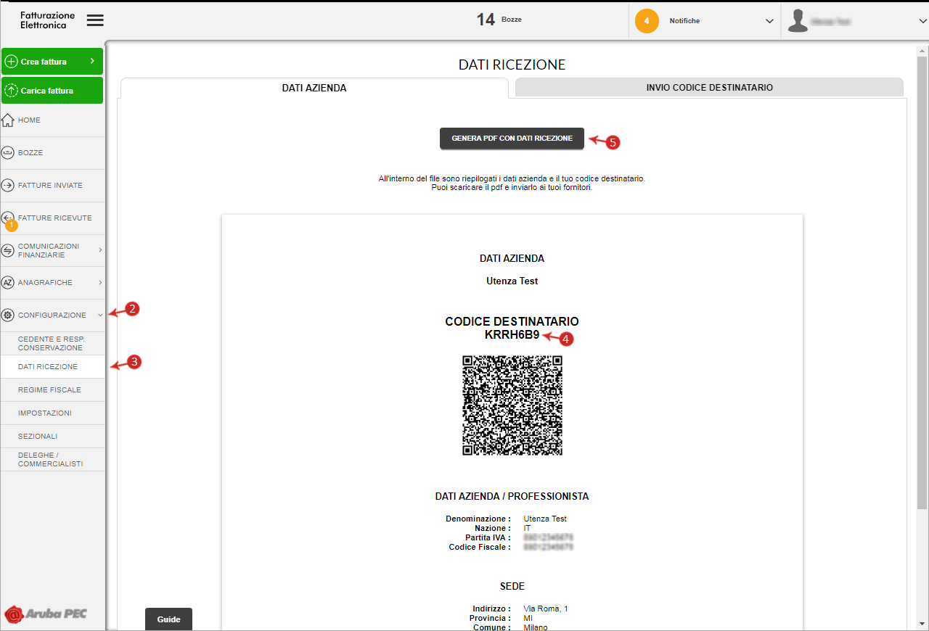Image resolution: width=929 pixels, height=631 pixels.
Task: Click the Aruba PEC logo
Action: click(46, 614)
